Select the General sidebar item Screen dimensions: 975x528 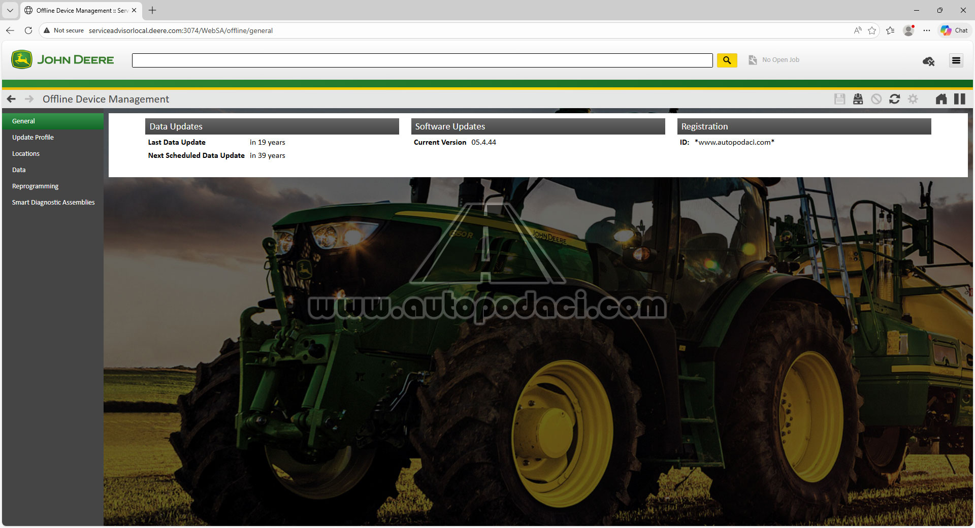[x=23, y=121]
